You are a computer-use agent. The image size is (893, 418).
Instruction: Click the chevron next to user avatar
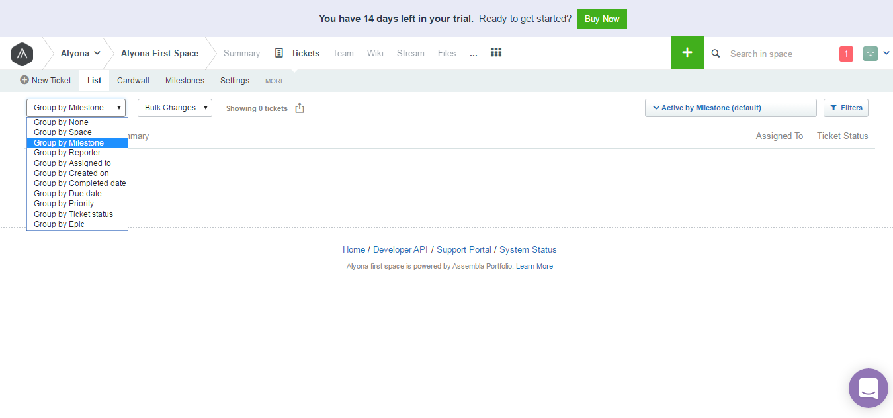[x=886, y=54]
